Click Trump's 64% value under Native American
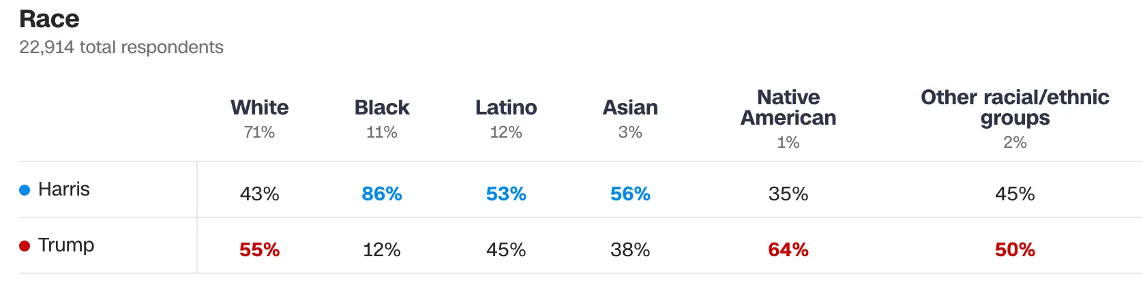This screenshot has width=1143, height=293. (788, 250)
